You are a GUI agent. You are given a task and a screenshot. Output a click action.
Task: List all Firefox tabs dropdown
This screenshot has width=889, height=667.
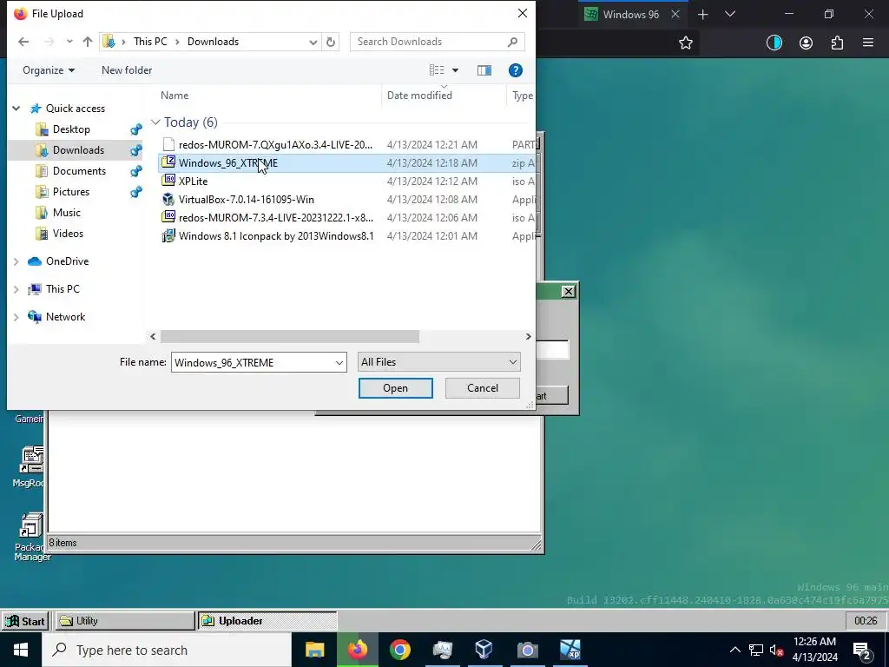coord(730,14)
